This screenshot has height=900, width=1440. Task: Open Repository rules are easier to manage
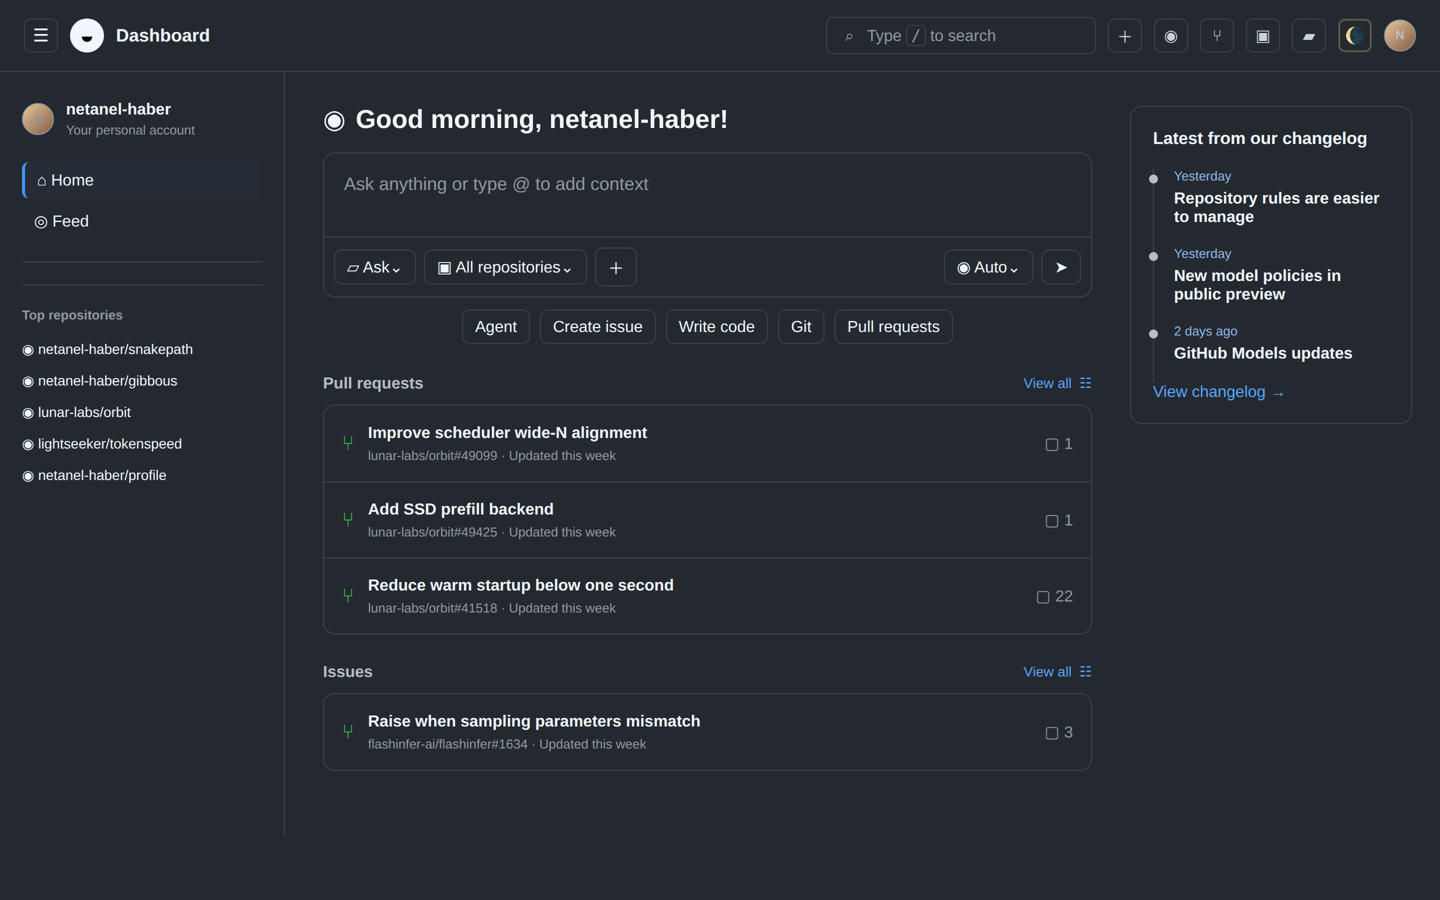click(1276, 207)
